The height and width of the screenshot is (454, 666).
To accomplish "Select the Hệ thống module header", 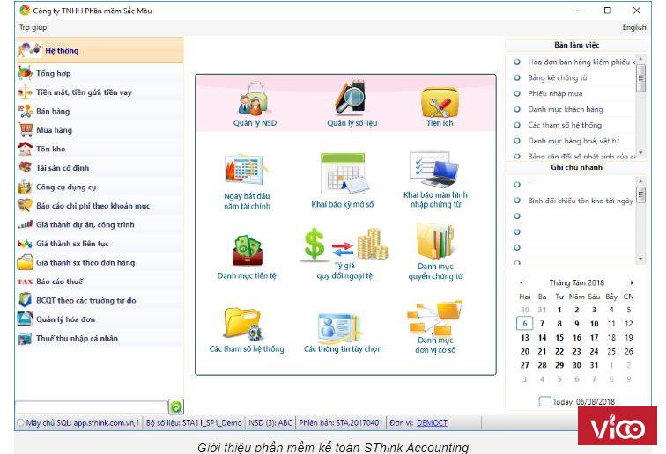I will coord(100,50).
